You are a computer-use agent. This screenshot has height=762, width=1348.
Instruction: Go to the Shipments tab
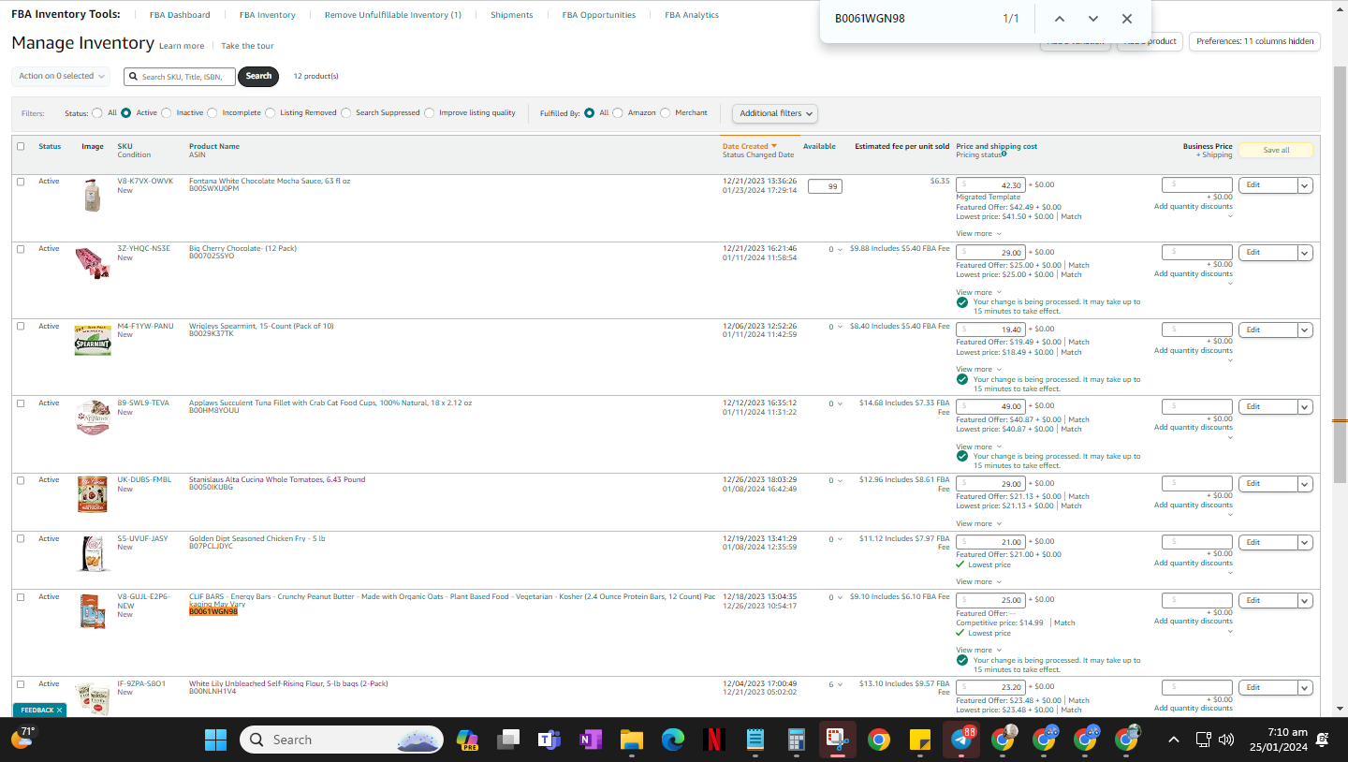[x=512, y=15]
